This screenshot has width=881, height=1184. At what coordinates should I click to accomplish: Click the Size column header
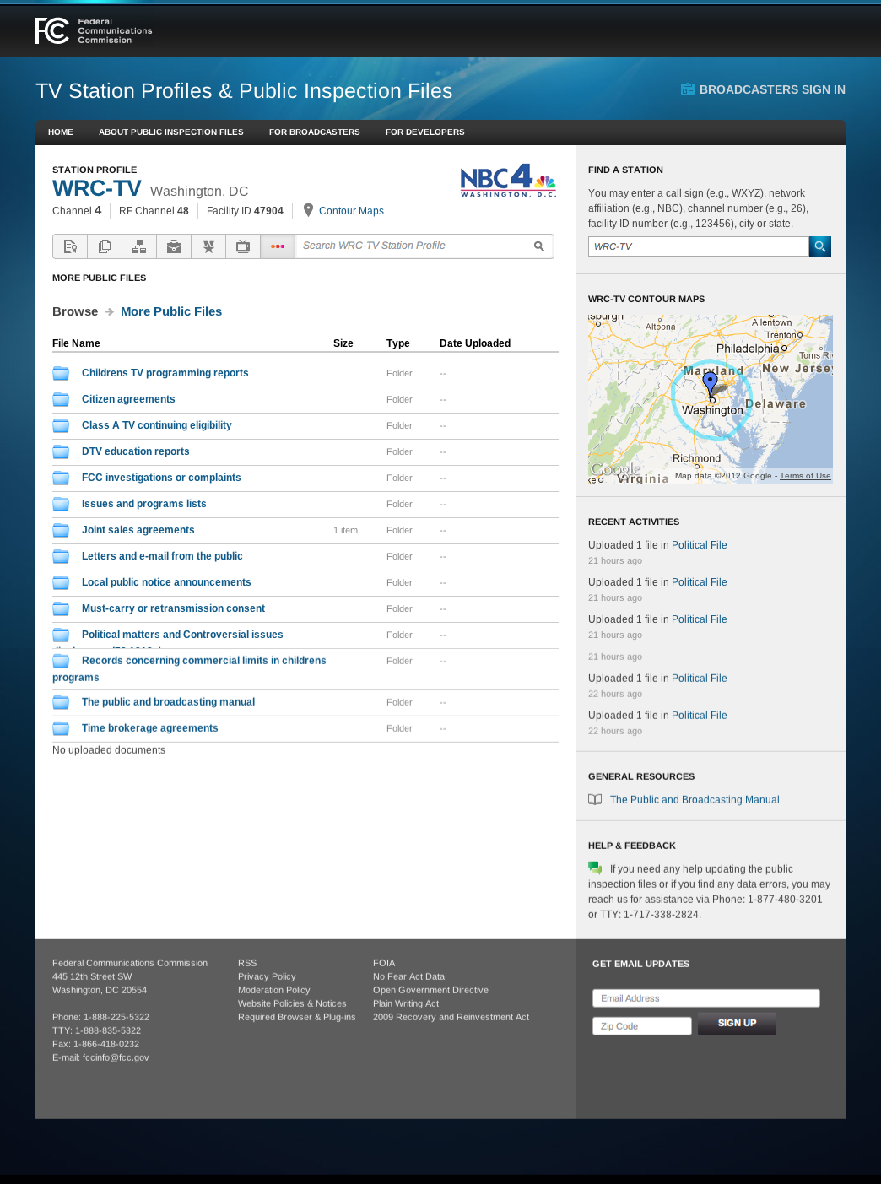coord(343,343)
